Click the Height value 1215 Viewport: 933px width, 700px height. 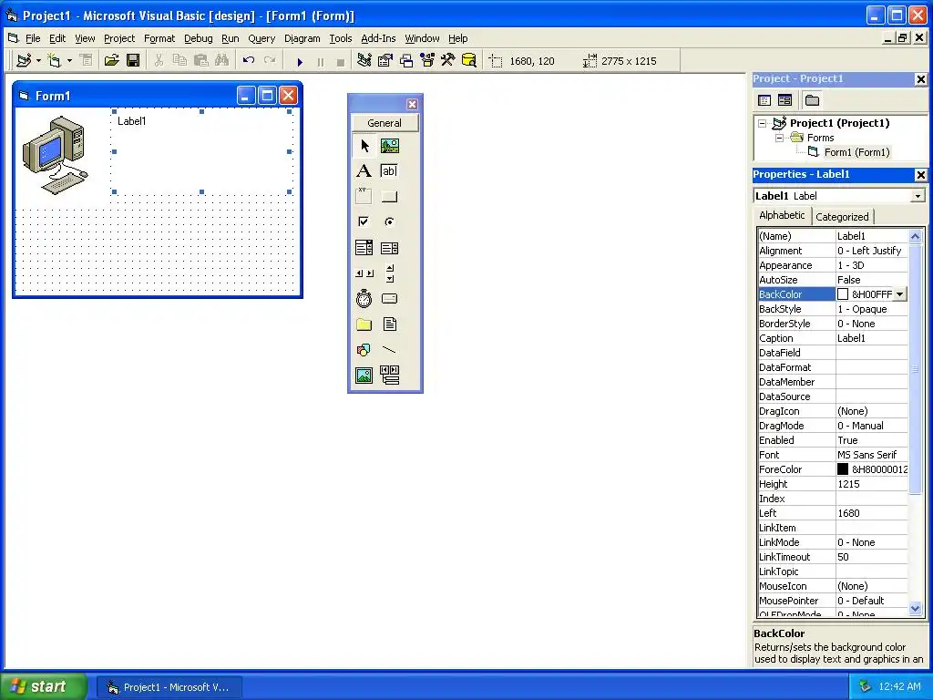click(848, 484)
